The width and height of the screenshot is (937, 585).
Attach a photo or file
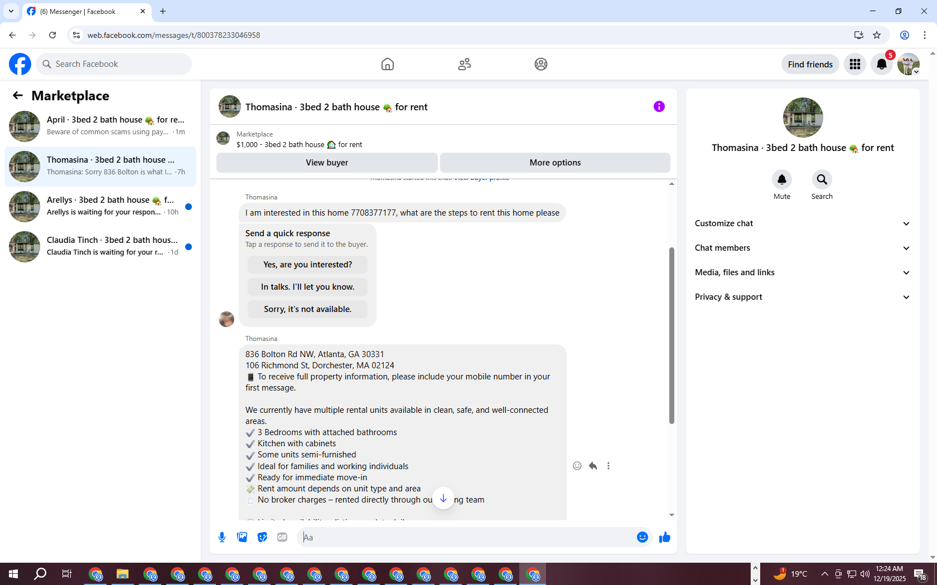pyautogui.click(x=242, y=537)
